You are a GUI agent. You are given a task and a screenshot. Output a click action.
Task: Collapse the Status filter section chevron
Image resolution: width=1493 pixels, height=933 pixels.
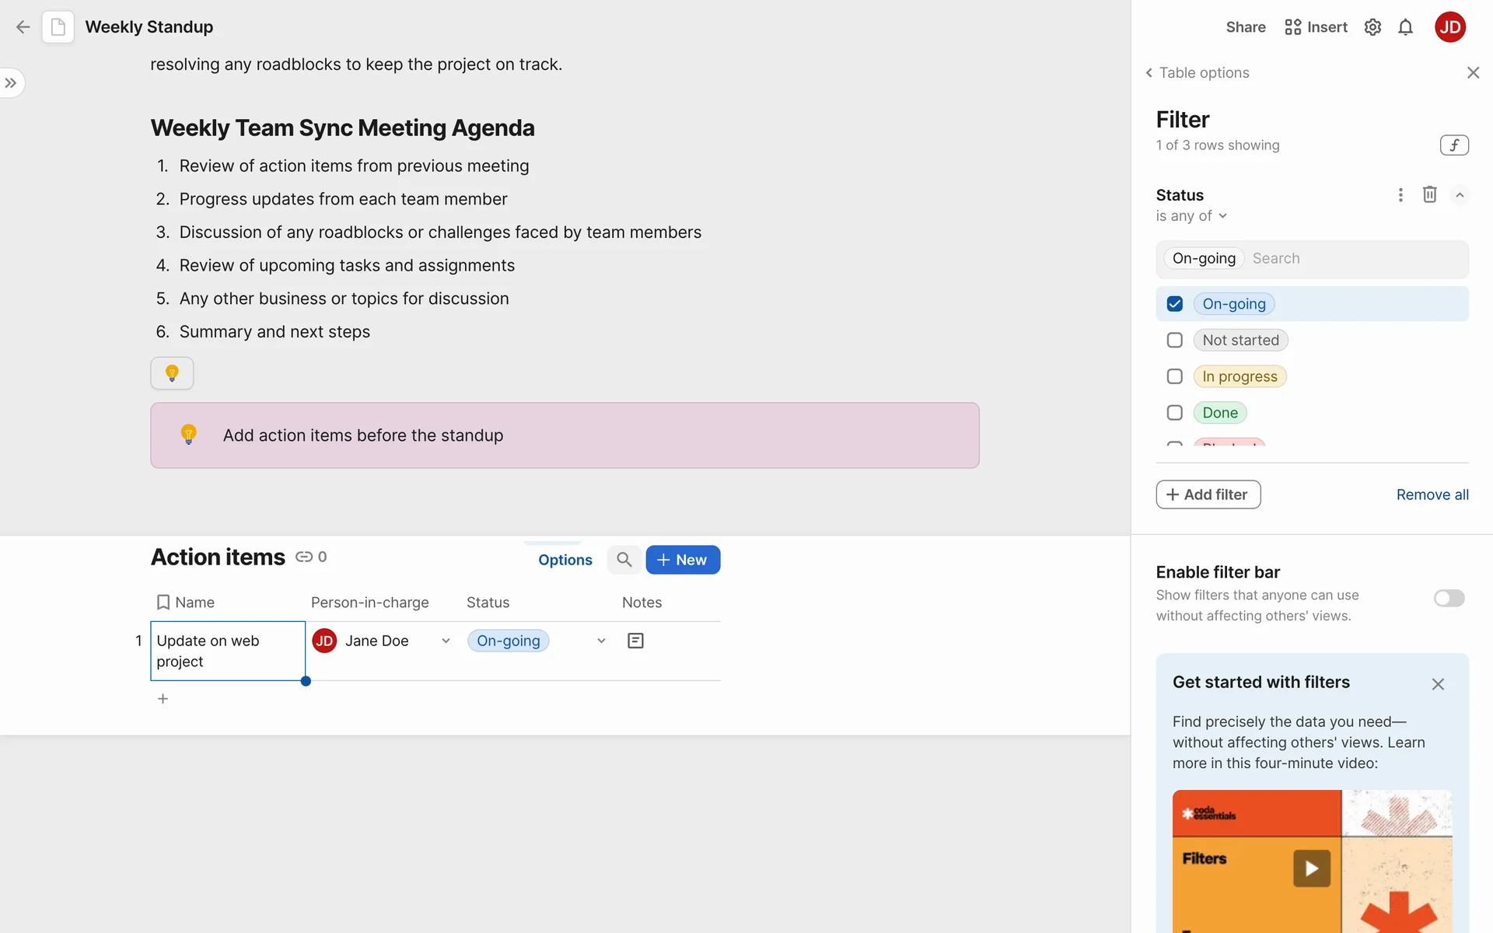[x=1460, y=195]
